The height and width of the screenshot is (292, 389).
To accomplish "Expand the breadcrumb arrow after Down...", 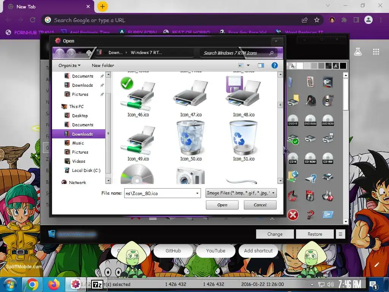I will pos(126,52).
